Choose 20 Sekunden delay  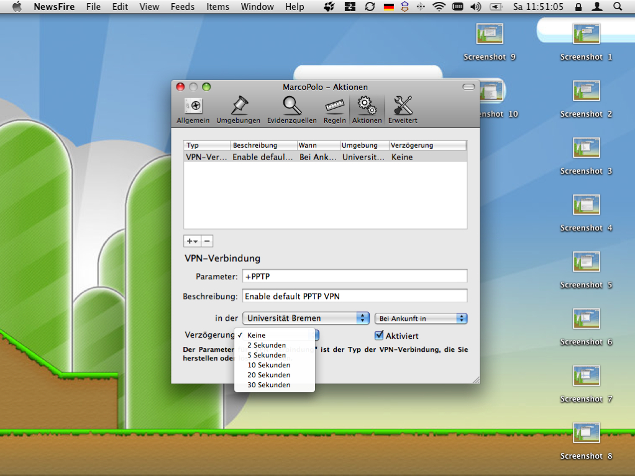coord(275,375)
